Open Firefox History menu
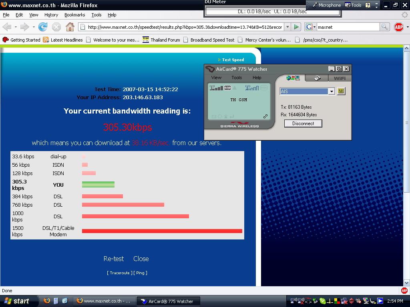Screen dimensions: 410x307 [x=51, y=15]
